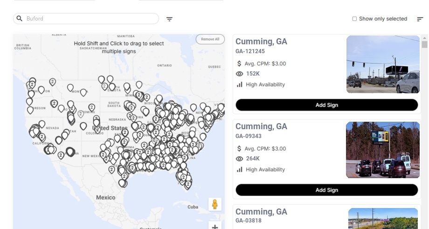
Task: Add Sign for GA-121245 Cumming listing
Action: point(326,105)
